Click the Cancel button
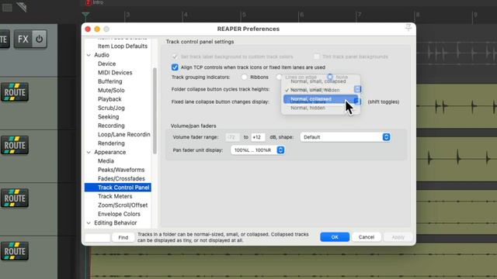The image size is (497, 279). [x=367, y=237]
